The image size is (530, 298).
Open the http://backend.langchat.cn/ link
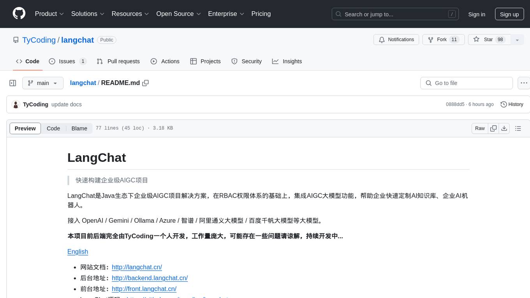pyautogui.click(x=150, y=278)
